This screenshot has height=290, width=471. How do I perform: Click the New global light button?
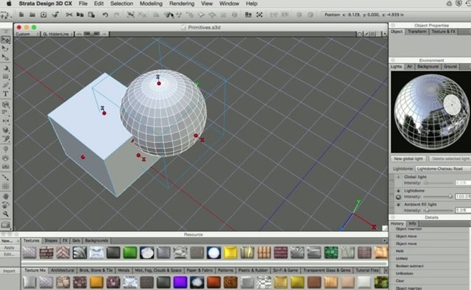point(408,159)
